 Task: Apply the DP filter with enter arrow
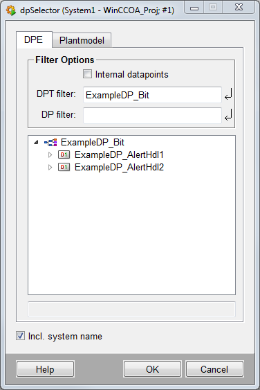click(228, 115)
